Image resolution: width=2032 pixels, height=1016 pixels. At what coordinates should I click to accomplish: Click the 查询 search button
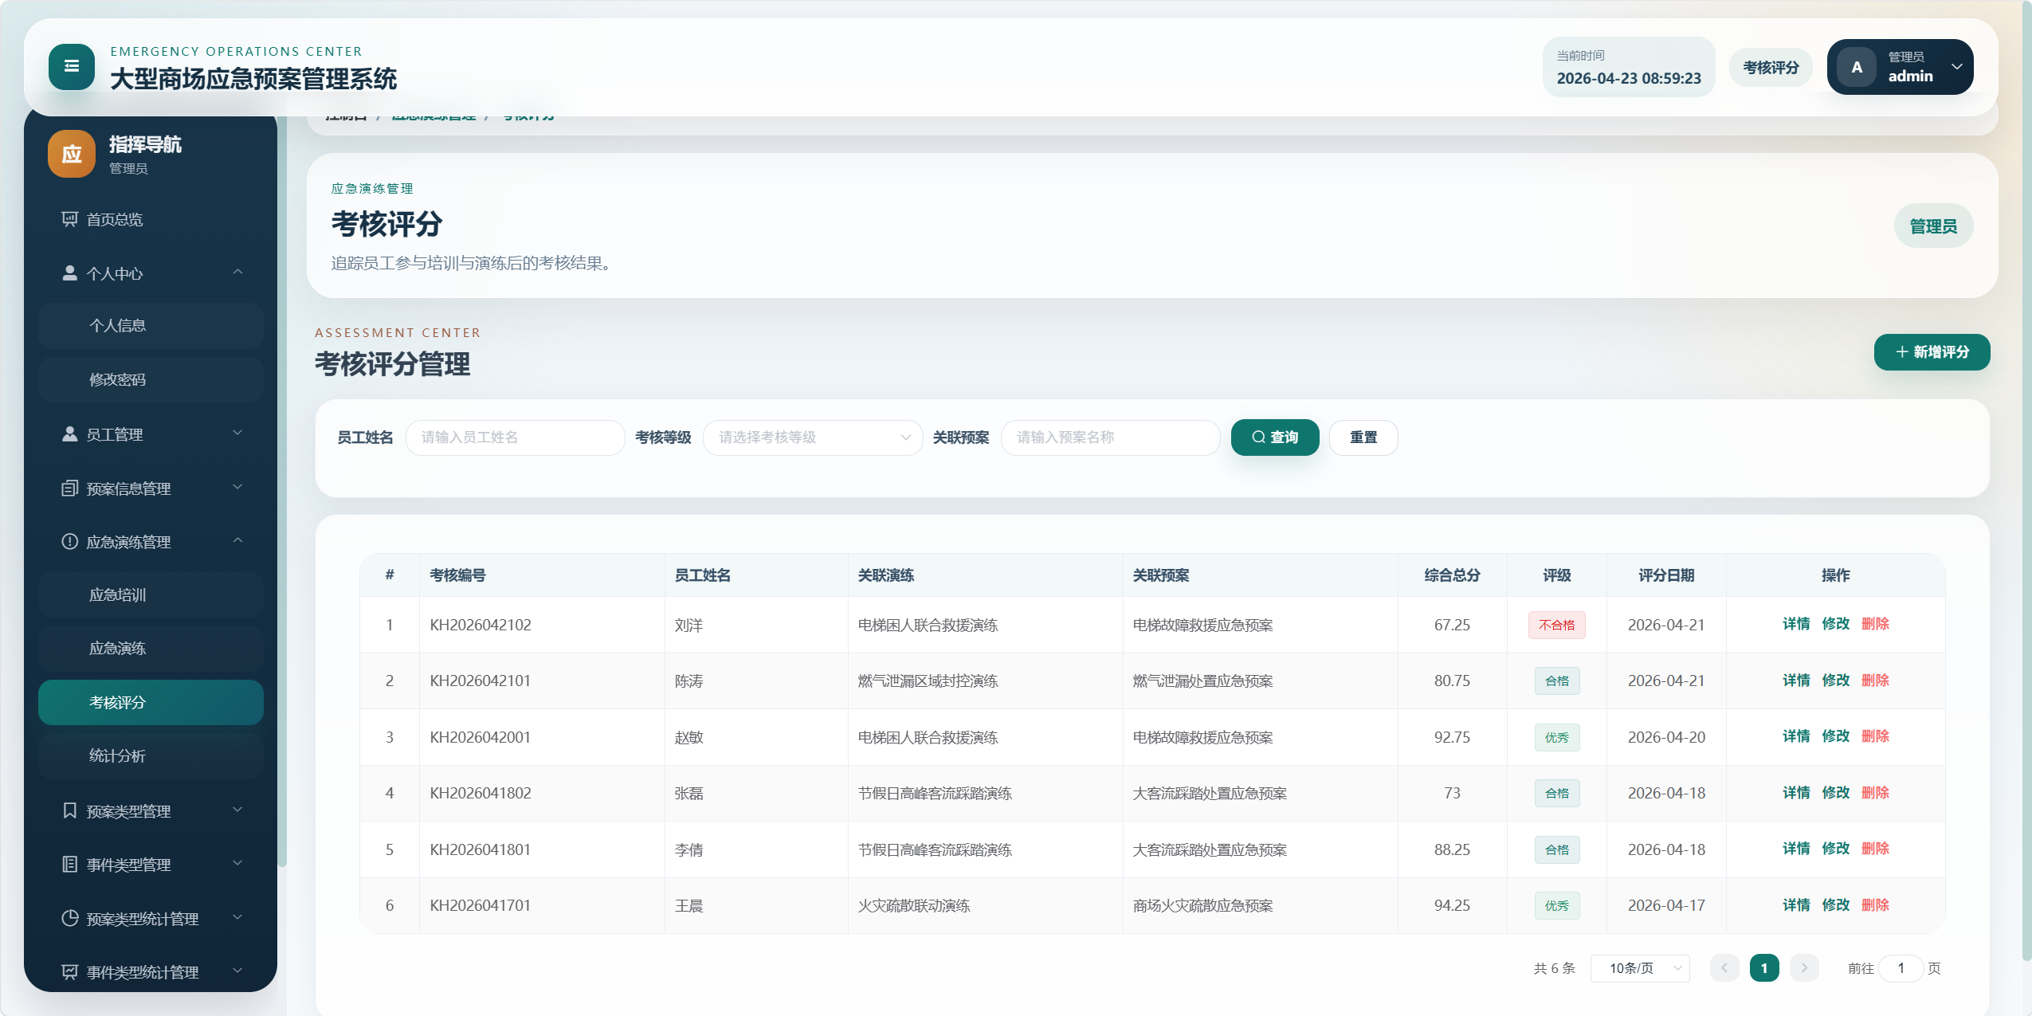tap(1274, 437)
